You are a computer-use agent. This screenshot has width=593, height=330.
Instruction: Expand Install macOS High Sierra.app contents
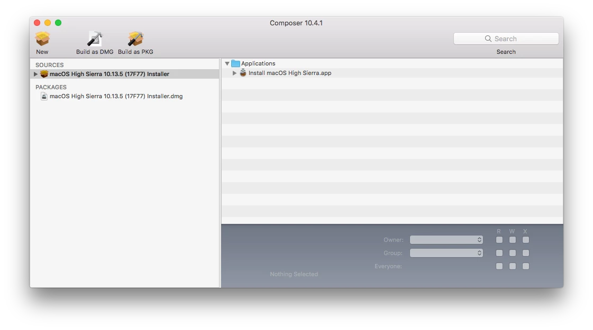[x=234, y=73]
